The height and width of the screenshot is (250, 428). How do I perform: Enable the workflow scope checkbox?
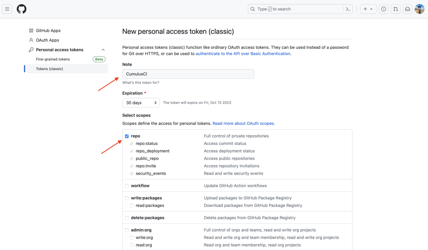click(x=127, y=186)
